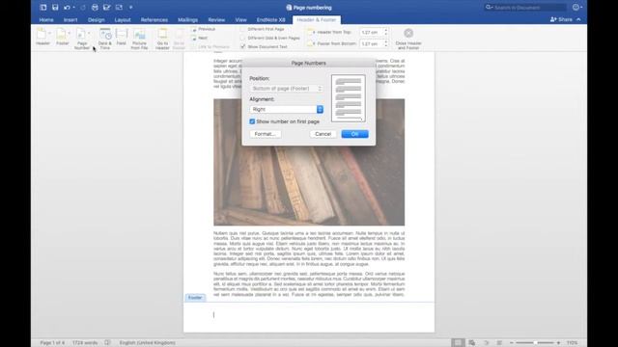Open the Header gallery dropdown arrow
The height and width of the screenshot is (347, 618).
tap(49, 33)
